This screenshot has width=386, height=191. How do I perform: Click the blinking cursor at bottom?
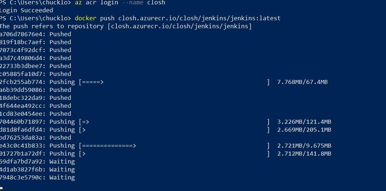click(1, 188)
